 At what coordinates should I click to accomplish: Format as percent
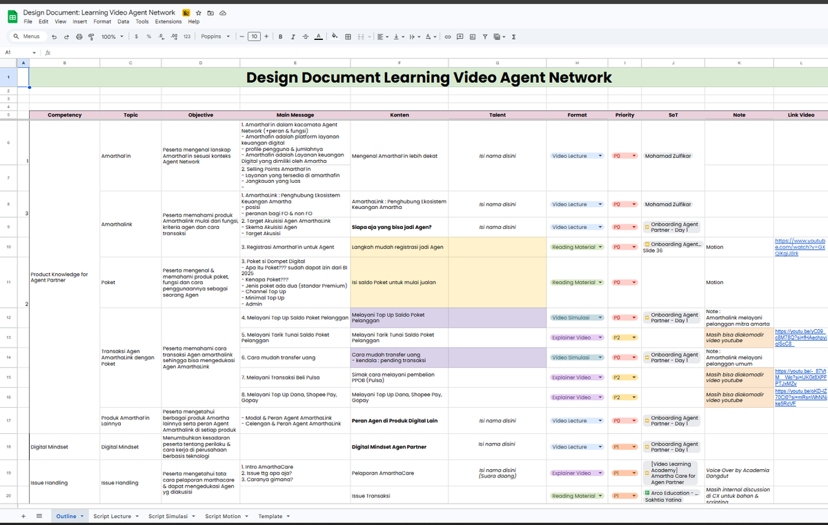(149, 37)
